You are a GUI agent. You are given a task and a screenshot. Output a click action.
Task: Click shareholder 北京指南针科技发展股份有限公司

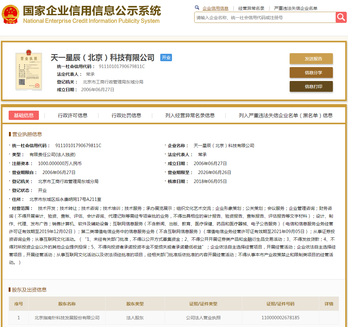(x=67, y=318)
